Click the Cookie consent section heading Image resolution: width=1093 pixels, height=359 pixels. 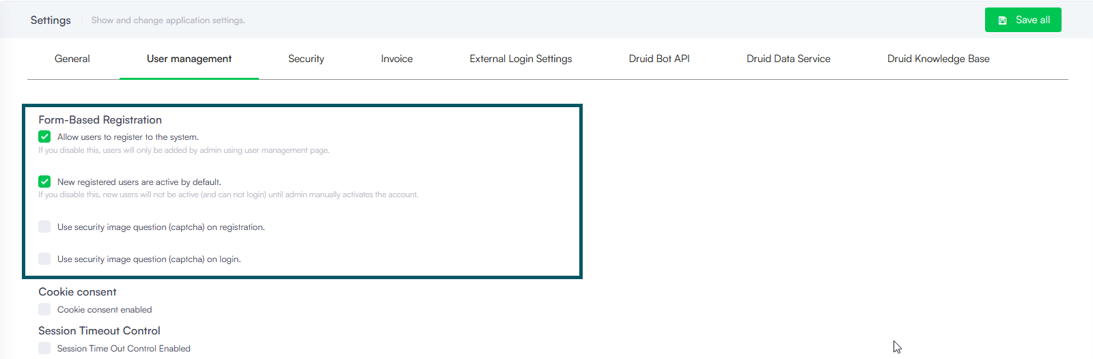pyautogui.click(x=77, y=292)
